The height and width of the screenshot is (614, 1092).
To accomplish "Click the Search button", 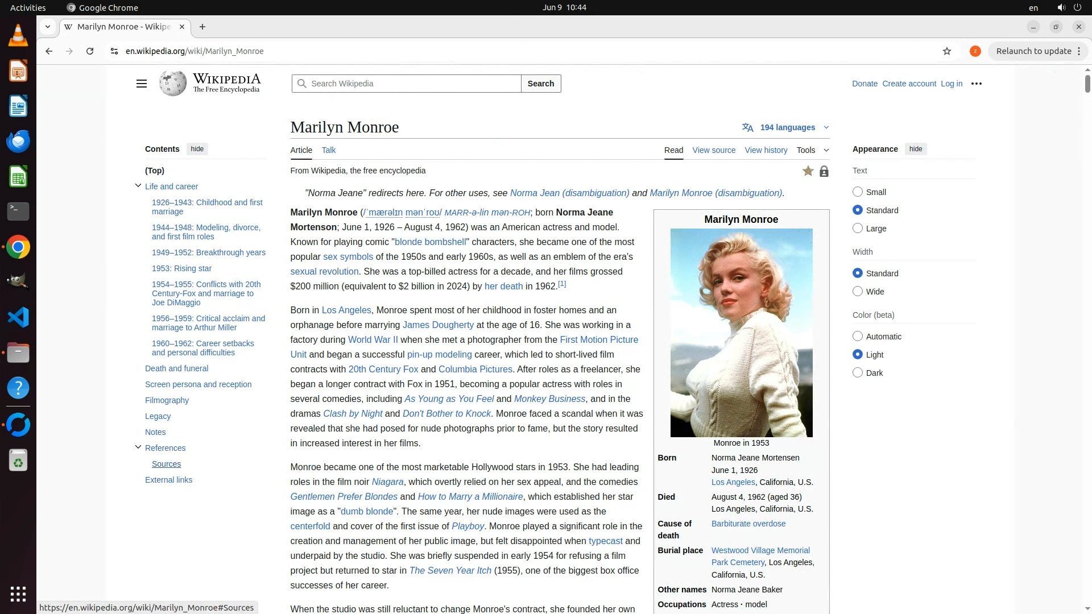I will (x=540, y=84).
